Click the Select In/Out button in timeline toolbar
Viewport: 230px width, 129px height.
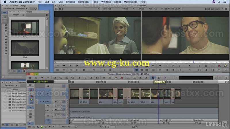153,78
